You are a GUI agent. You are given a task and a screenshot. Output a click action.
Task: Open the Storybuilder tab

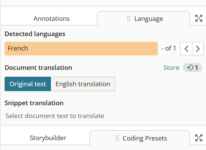(48, 138)
